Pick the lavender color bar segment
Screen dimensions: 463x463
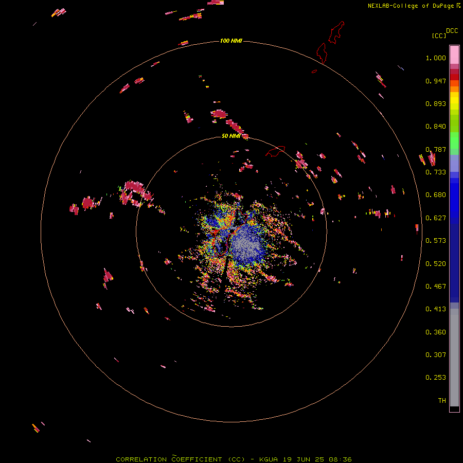[454, 163]
